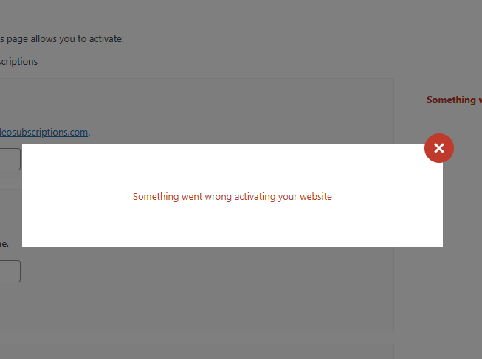Click the 'page allows you to activate:' text
The image size is (482, 359).
(65, 39)
